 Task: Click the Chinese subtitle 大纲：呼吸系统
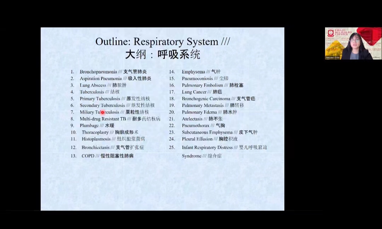click(162, 54)
